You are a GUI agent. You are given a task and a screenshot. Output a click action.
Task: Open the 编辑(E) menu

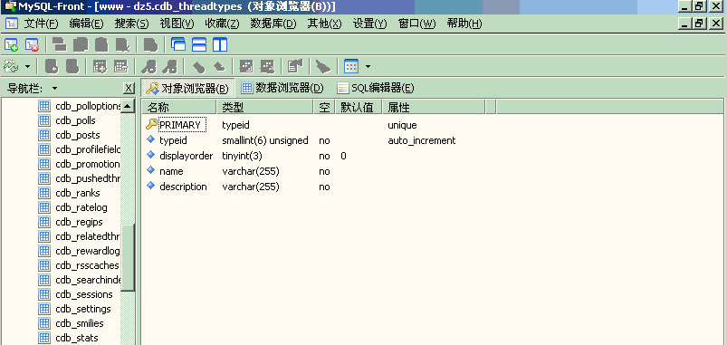86,24
